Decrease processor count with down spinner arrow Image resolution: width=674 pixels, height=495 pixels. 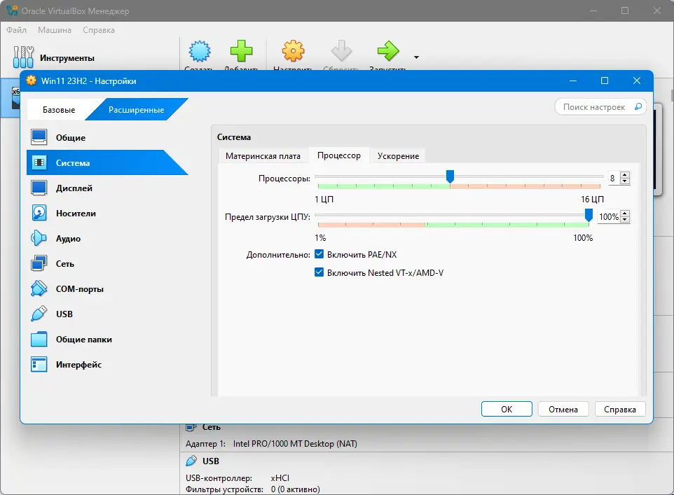(x=626, y=181)
